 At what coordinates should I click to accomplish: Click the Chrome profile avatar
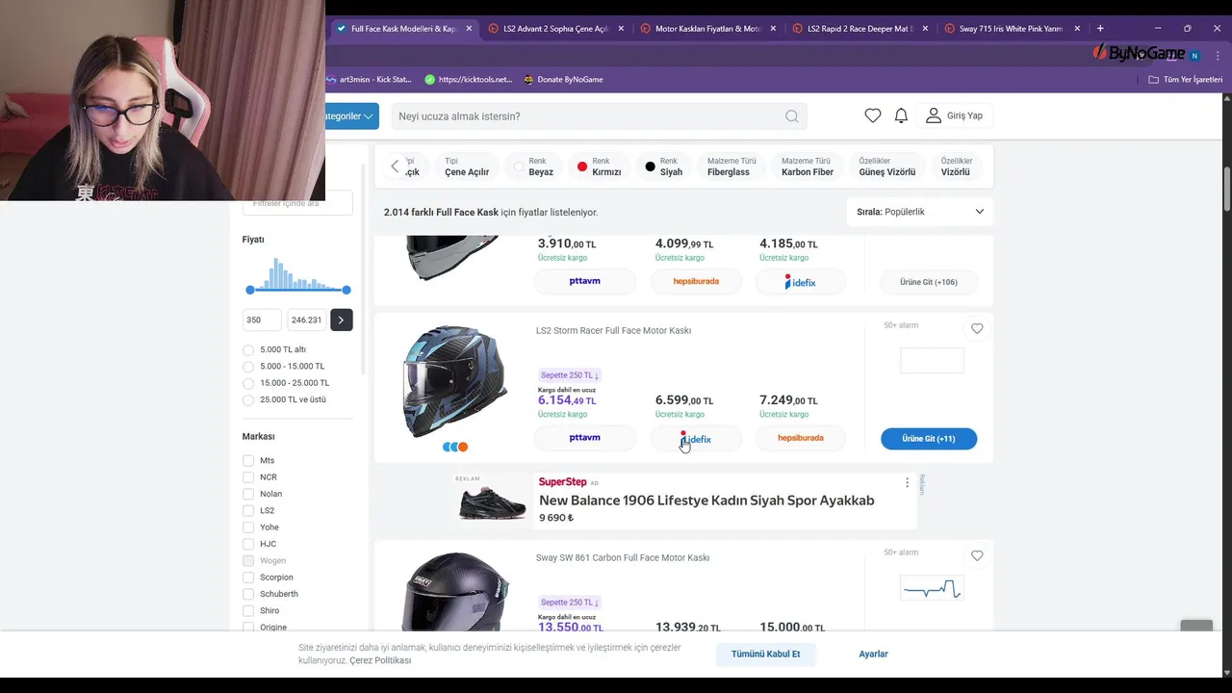pos(1194,56)
